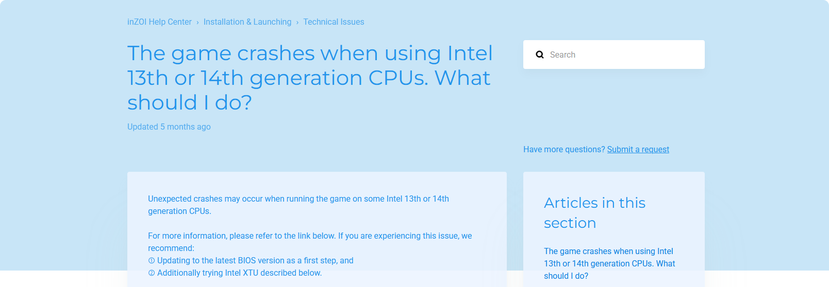Image resolution: width=829 pixels, height=287 pixels.
Task: Click the circled number one bullet
Action: coord(152,261)
